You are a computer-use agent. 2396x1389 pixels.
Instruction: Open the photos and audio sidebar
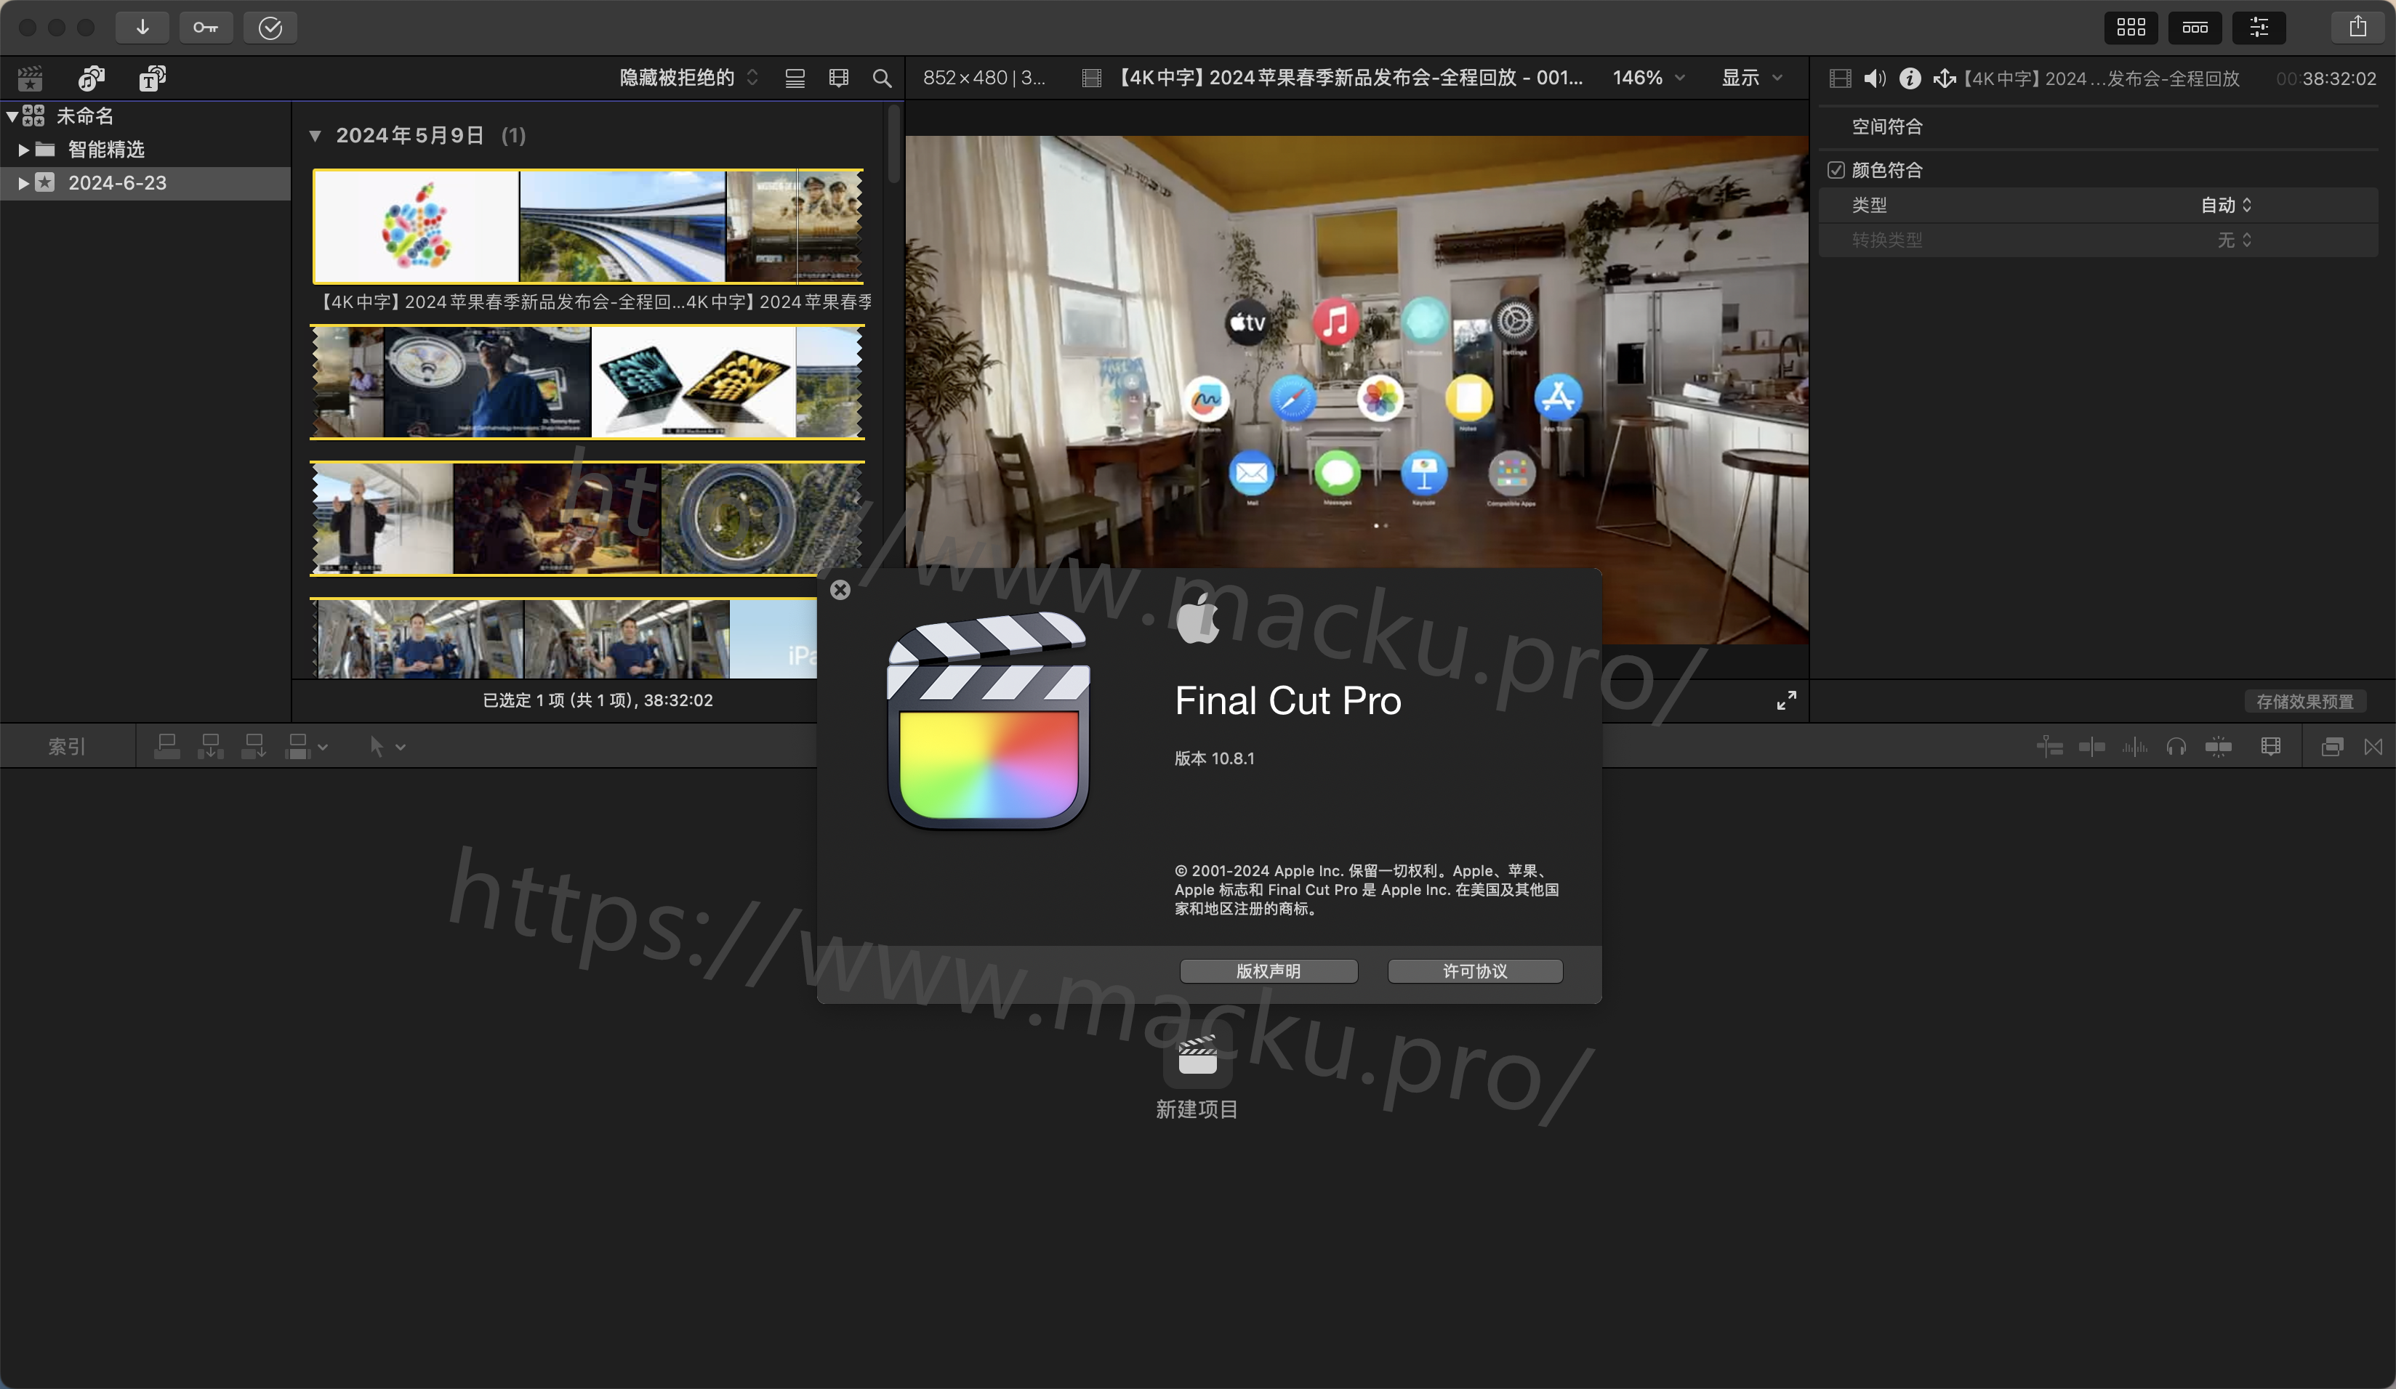point(92,78)
